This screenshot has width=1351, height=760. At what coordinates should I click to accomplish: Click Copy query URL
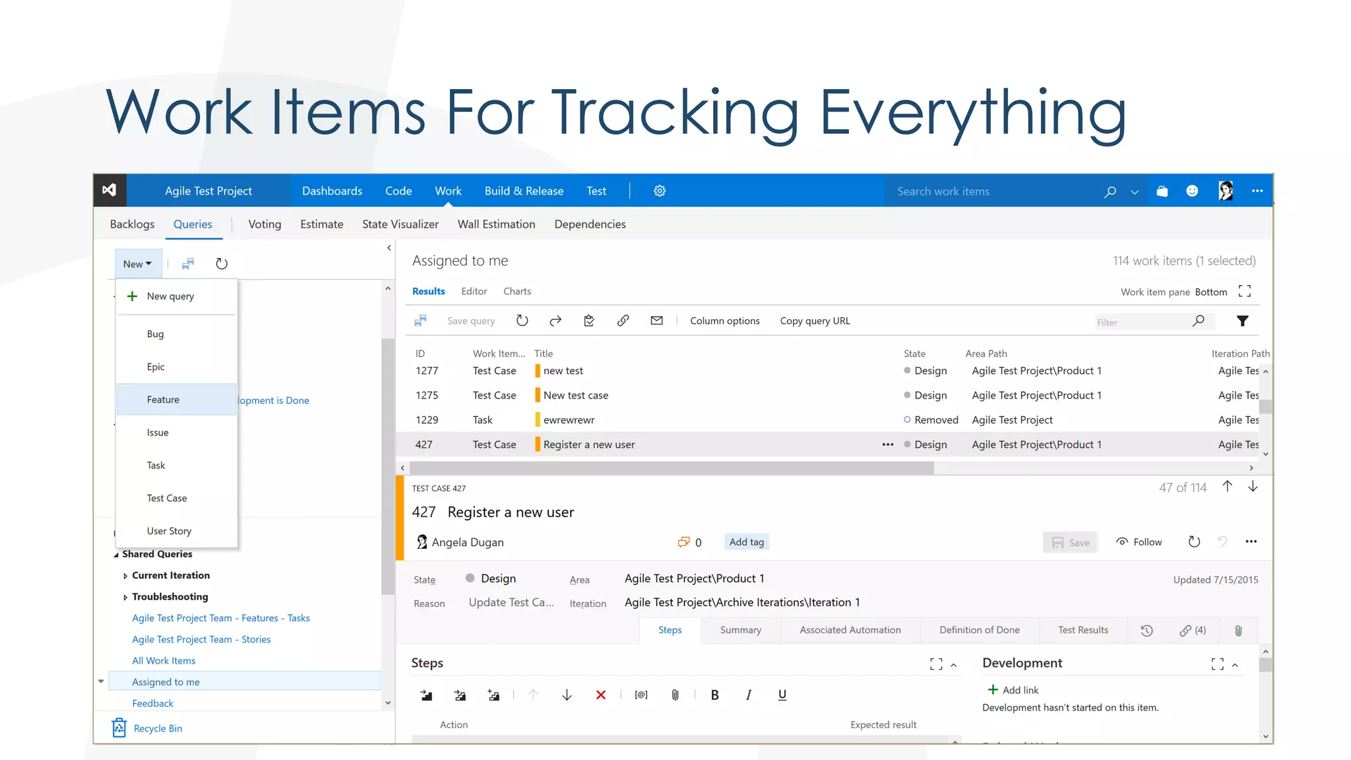coord(815,321)
